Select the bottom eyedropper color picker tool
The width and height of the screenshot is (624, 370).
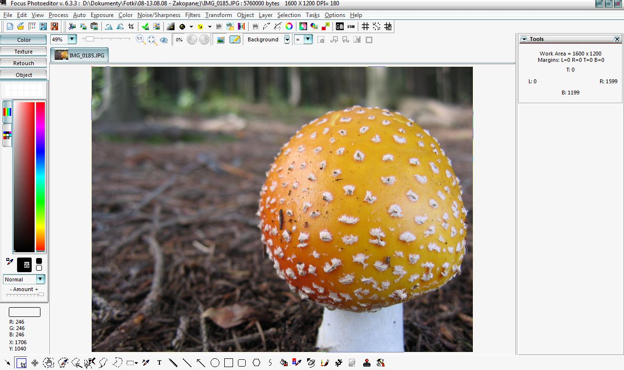pos(145,363)
